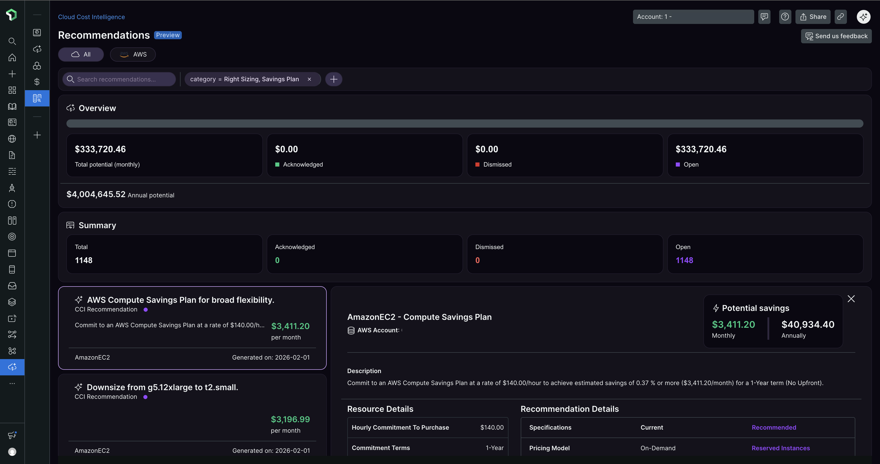Click the alert exclamation icon in sidebar

pyautogui.click(x=12, y=204)
